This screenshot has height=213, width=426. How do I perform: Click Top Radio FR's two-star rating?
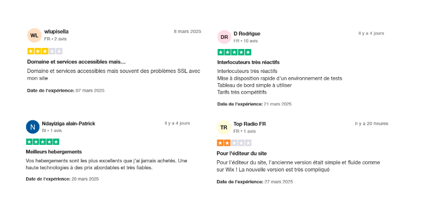point(234,143)
